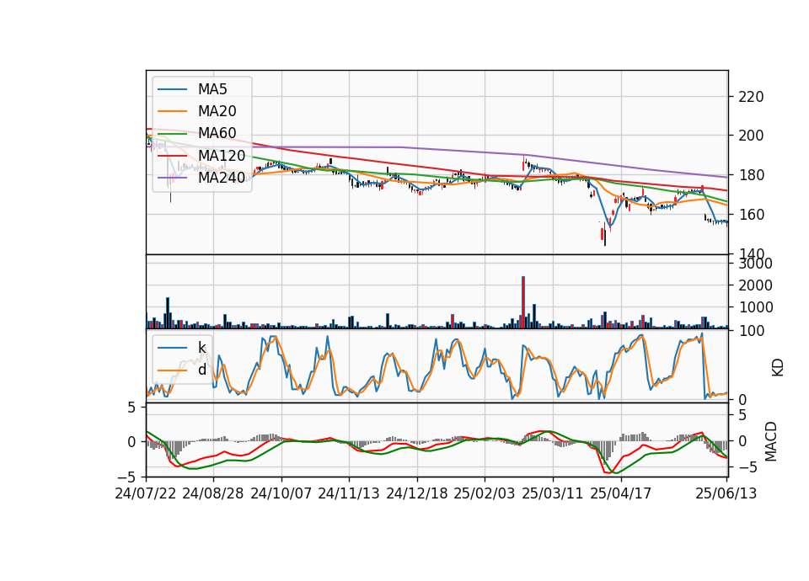Click the orange MA20 legend line sample
The height and width of the screenshot is (581, 809).
coord(172,111)
